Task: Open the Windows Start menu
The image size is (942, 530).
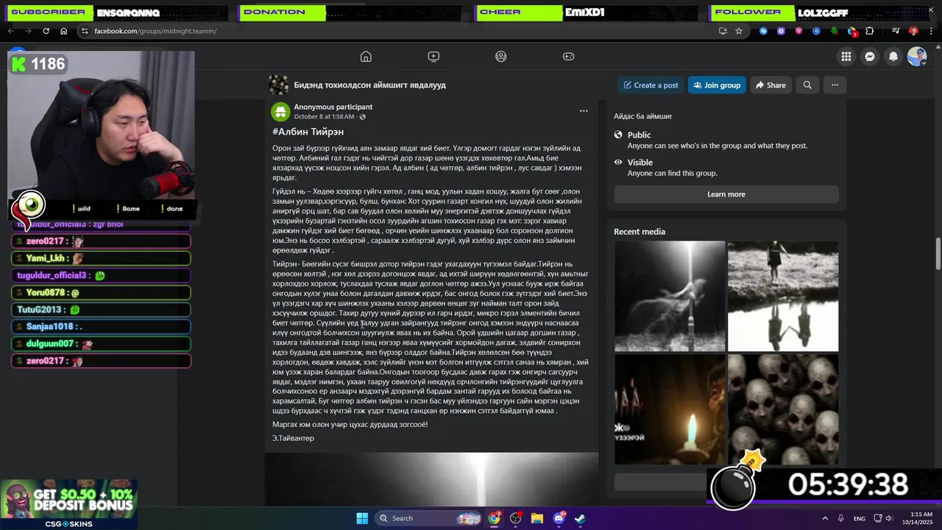Action: tap(362, 518)
